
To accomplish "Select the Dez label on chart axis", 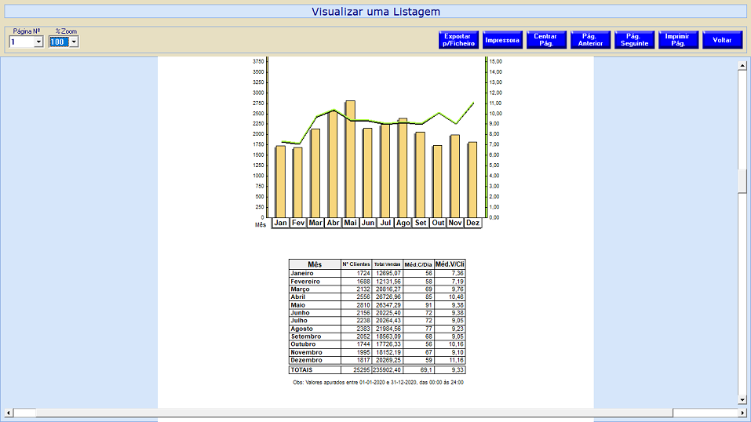I will point(472,223).
